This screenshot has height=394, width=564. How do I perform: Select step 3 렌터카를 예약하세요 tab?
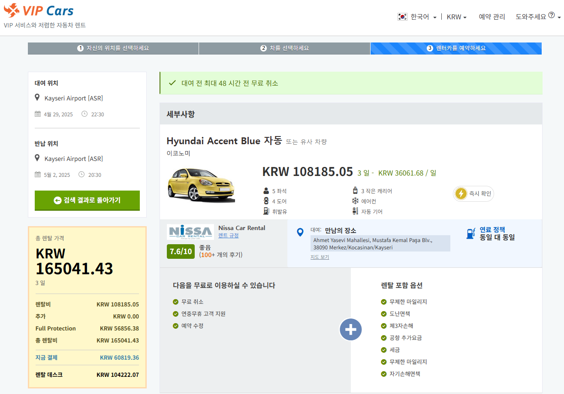pos(456,48)
